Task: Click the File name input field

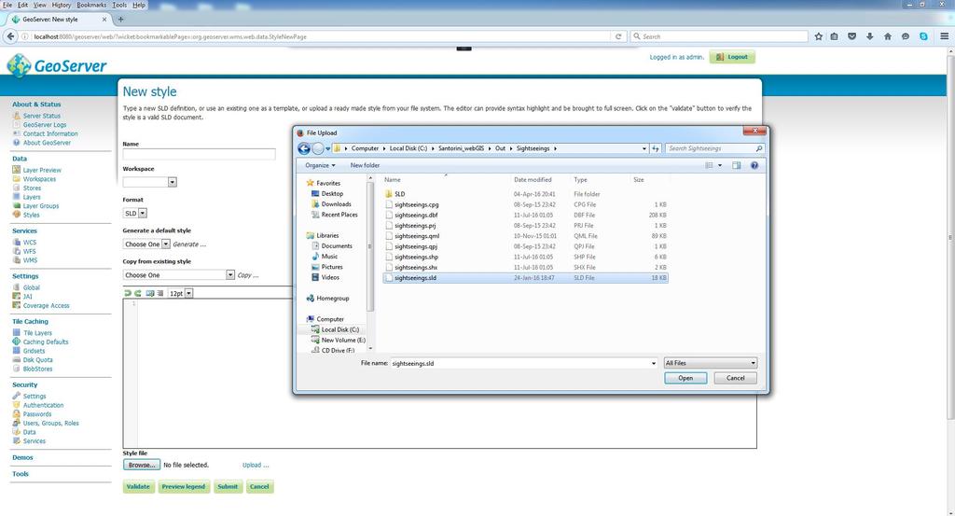Action: click(524, 363)
